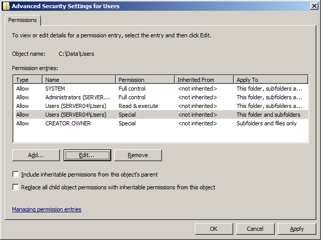Viewport: 321px width, 240px height.
Task: Click the Add... button
Action: 36,155
